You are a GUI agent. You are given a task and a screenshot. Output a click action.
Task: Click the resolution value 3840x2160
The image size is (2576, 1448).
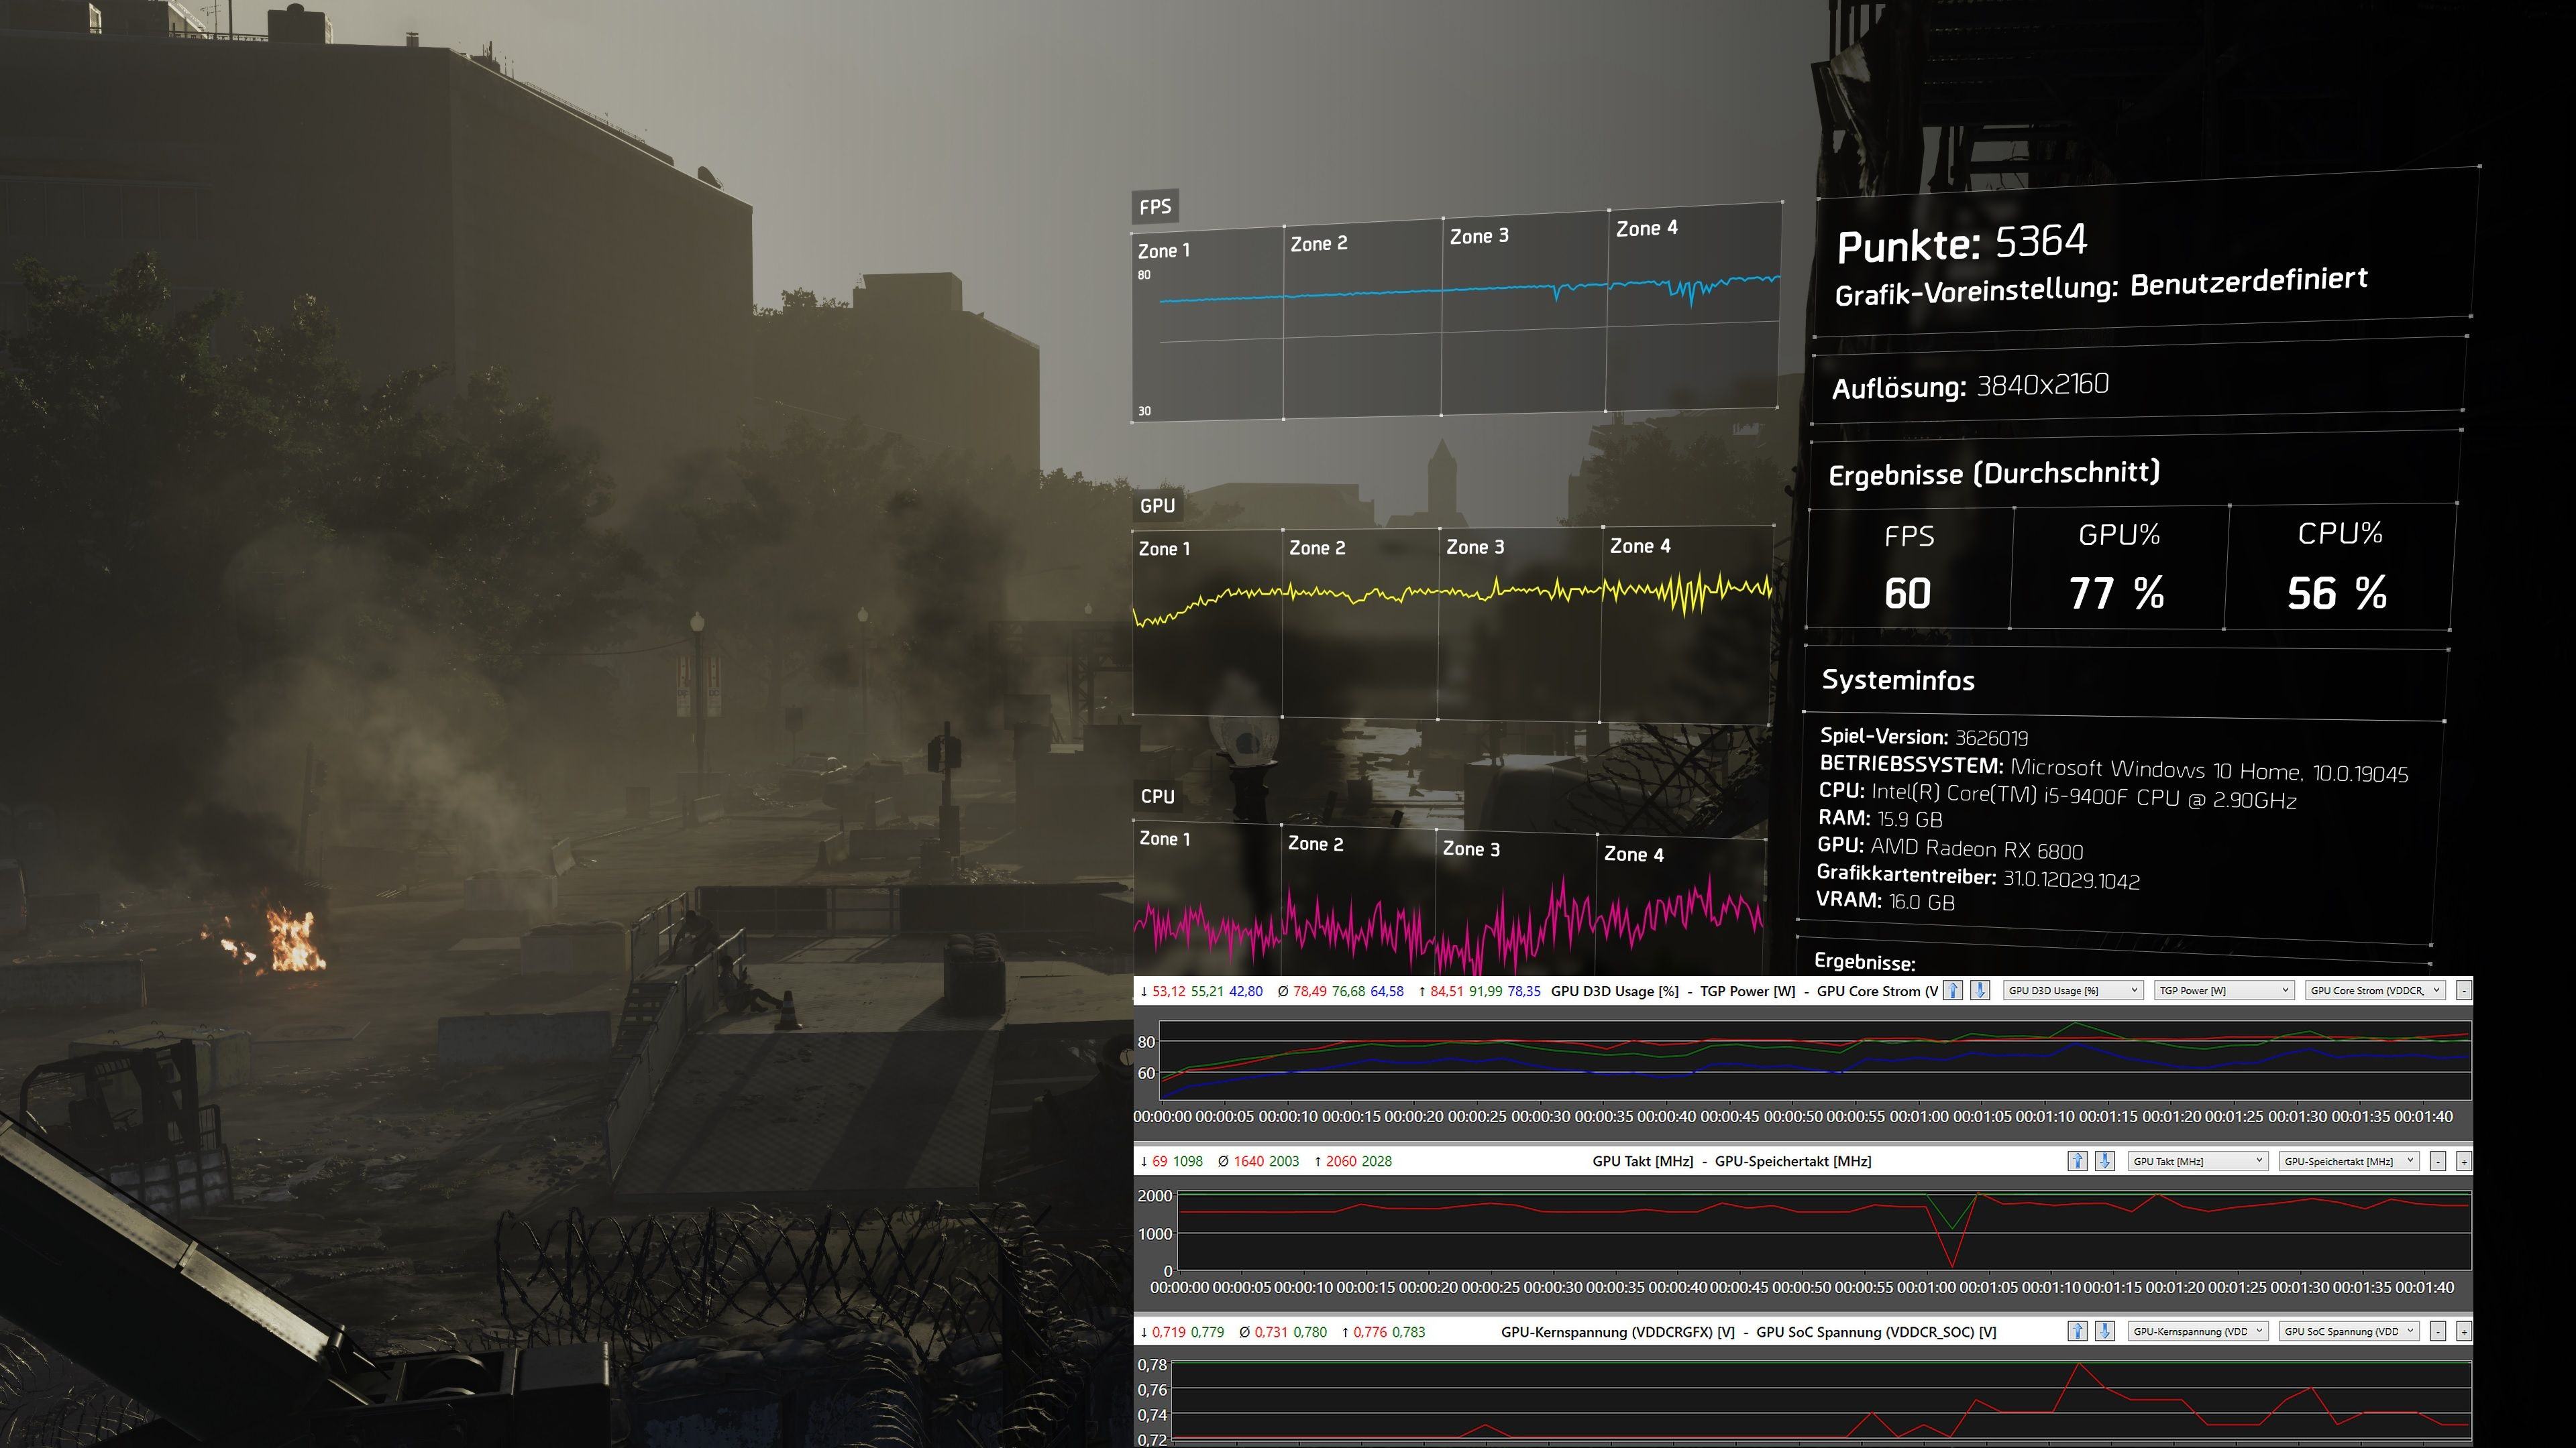2043,383
